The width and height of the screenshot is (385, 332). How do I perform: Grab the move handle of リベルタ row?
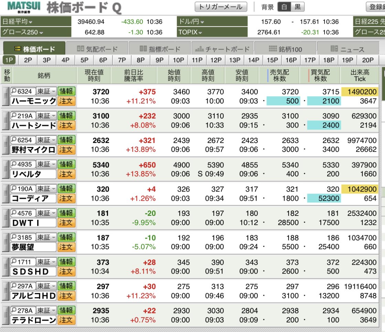click(6, 169)
